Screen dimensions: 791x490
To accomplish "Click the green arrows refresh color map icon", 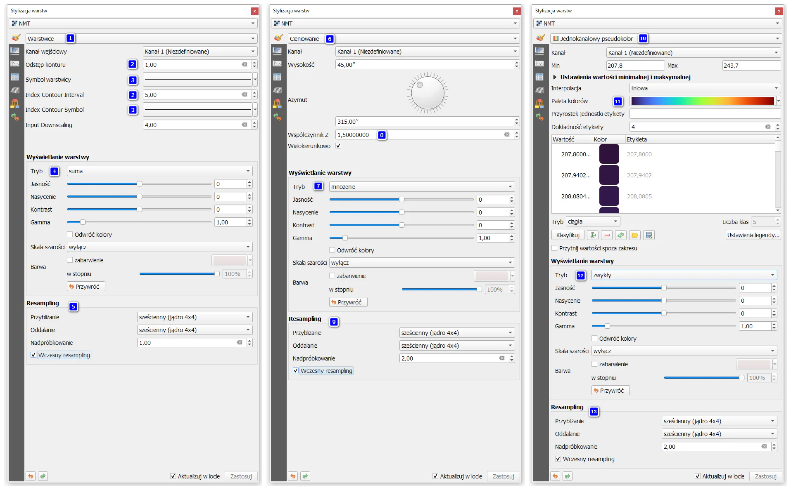I will coord(621,235).
